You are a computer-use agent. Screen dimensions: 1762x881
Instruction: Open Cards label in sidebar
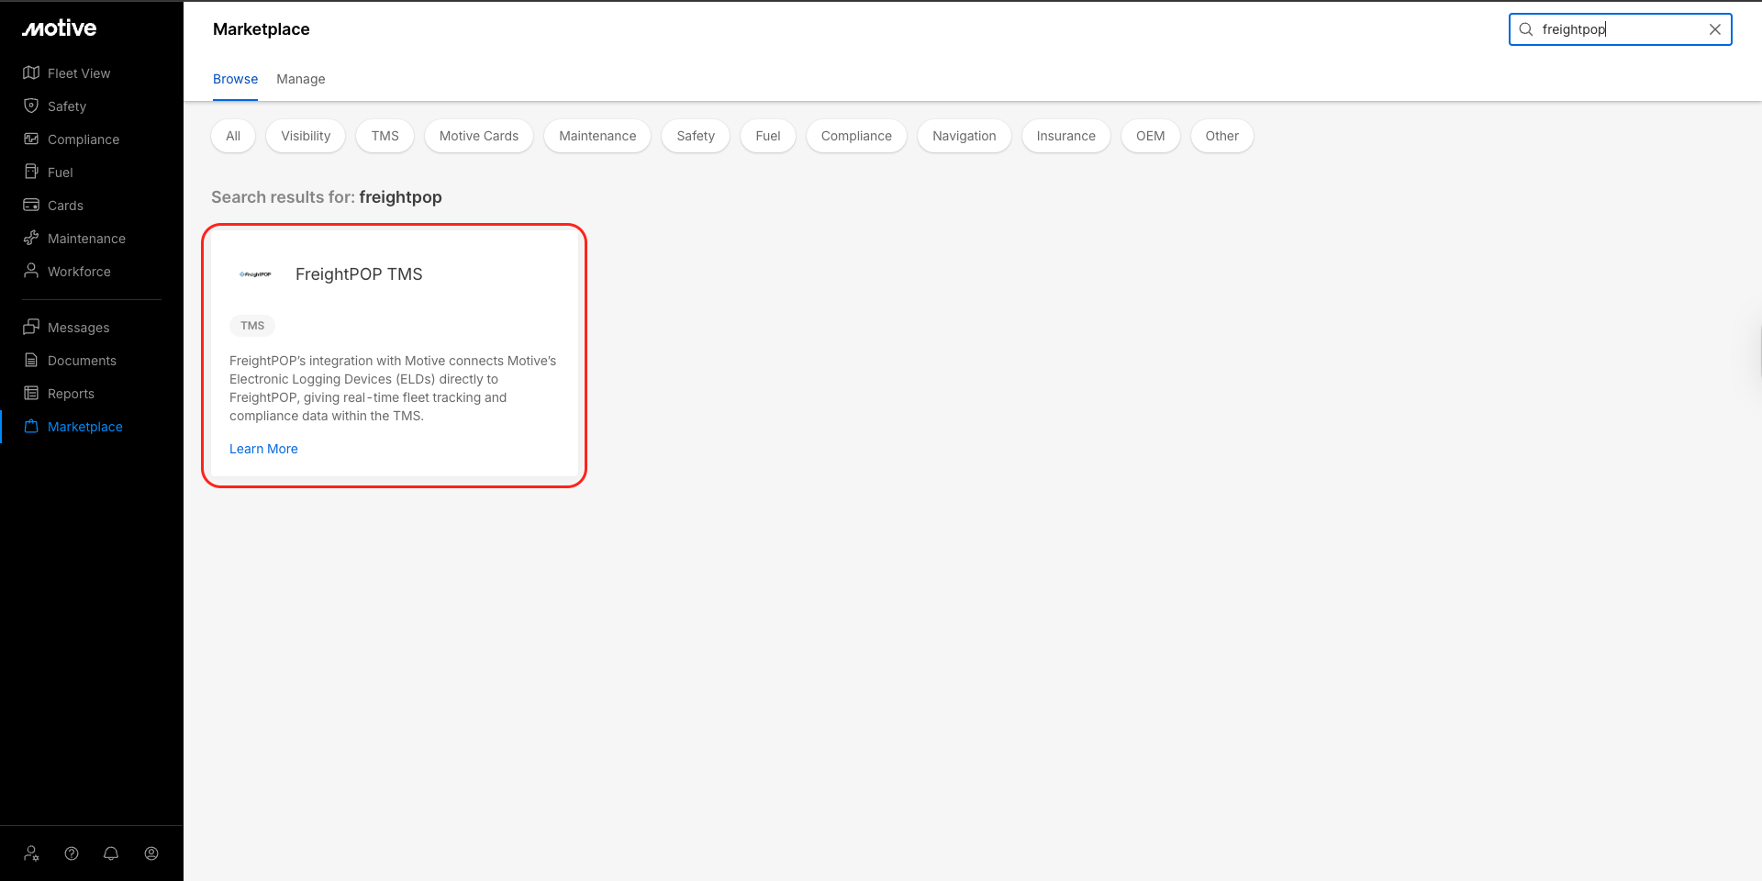click(x=65, y=206)
